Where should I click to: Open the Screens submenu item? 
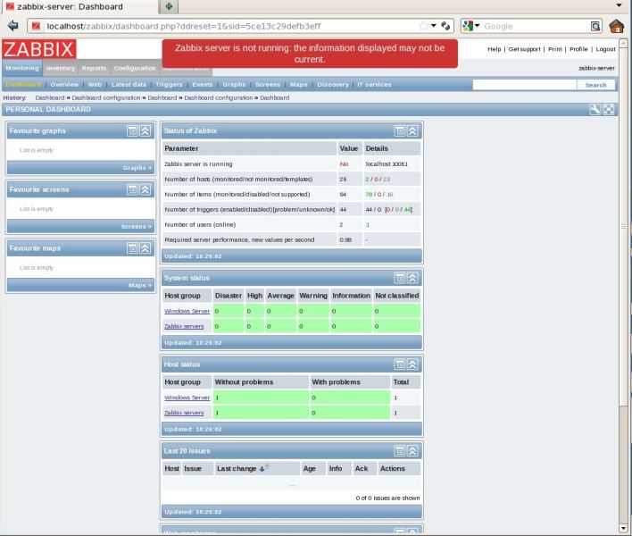pyautogui.click(x=268, y=85)
